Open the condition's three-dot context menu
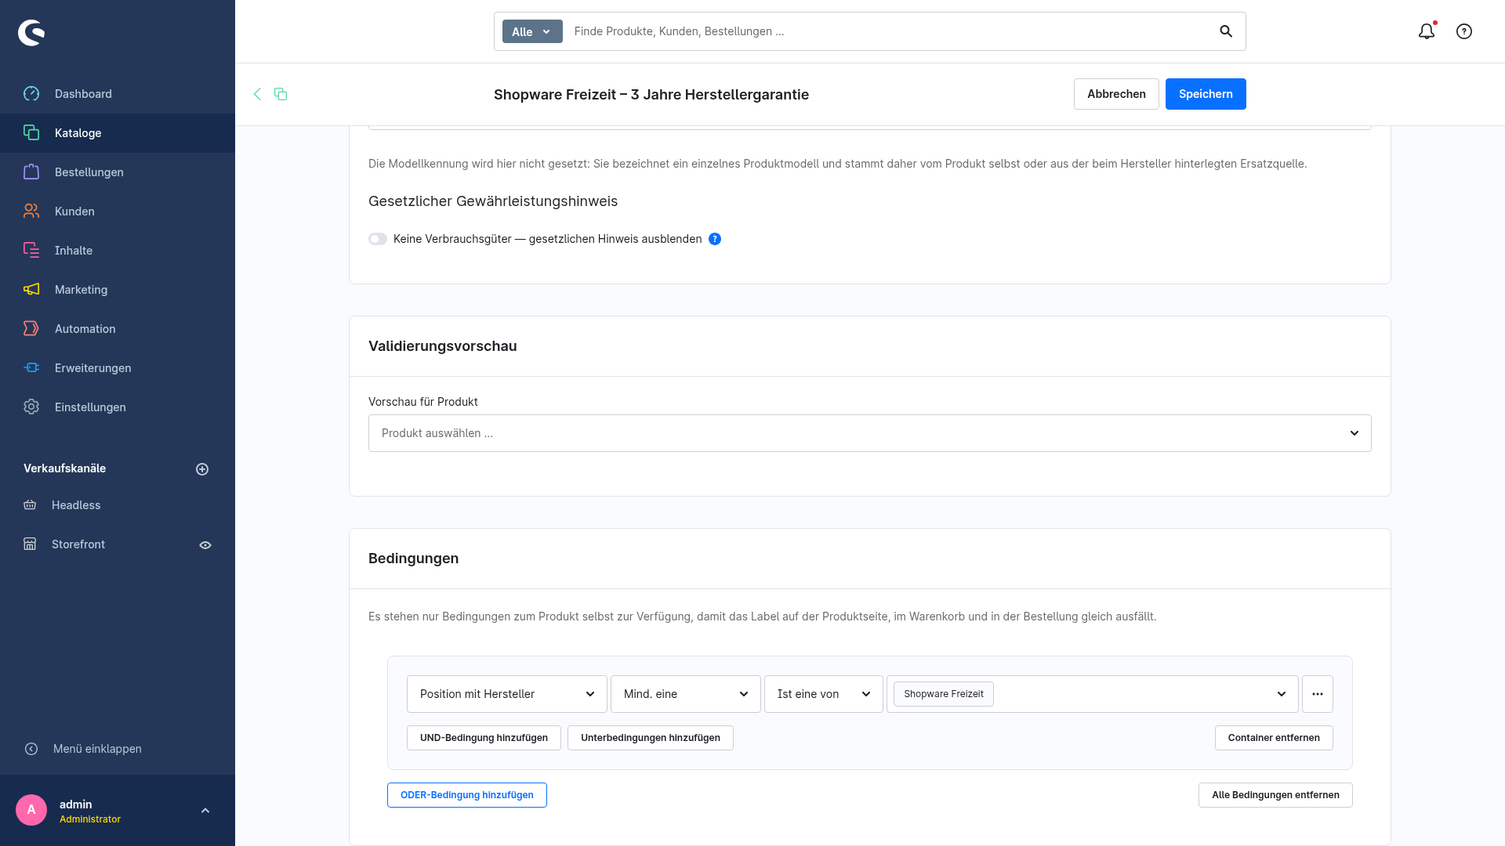1505x846 pixels. pos(1318,694)
